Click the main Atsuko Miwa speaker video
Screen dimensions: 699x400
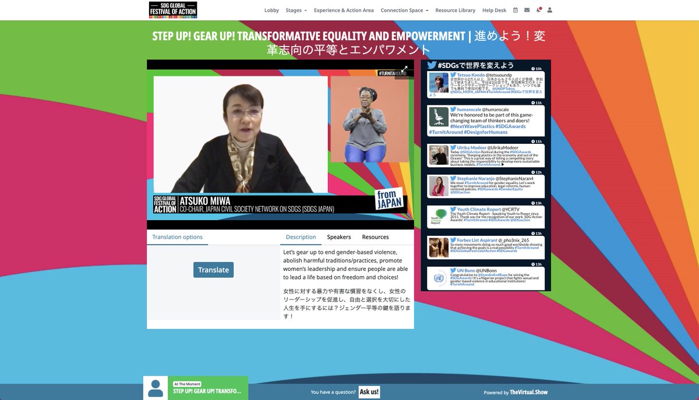pos(240,135)
